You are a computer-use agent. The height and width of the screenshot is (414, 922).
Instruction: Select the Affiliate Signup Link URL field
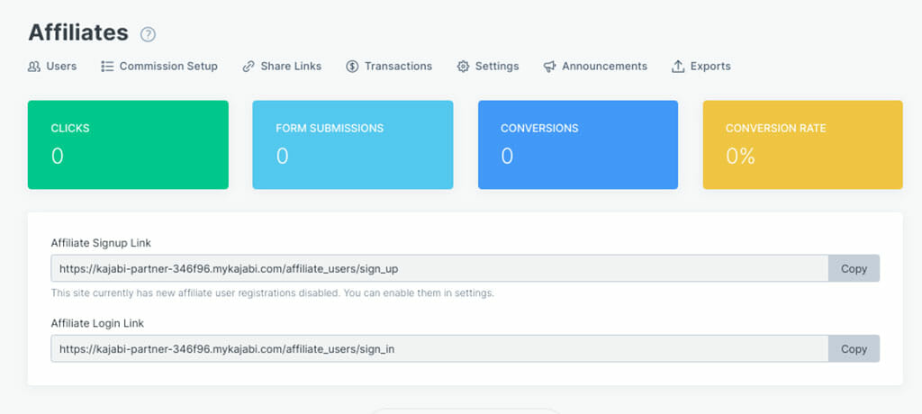click(439, 269)
